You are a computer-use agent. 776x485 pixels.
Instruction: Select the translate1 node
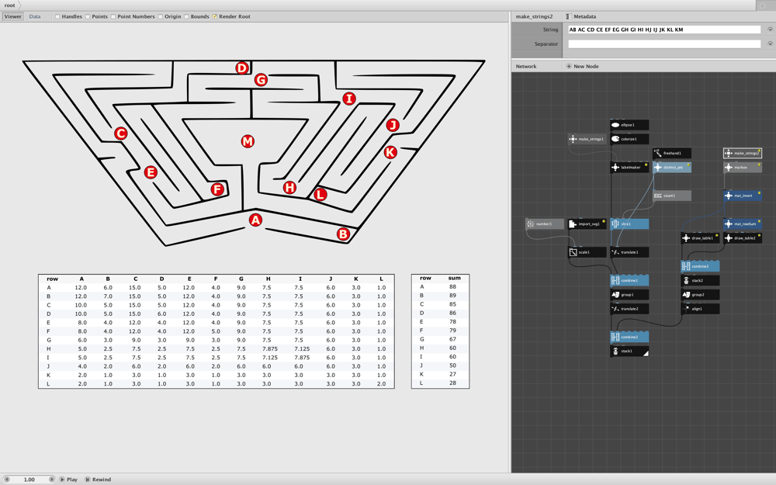[x=629, y=252]
